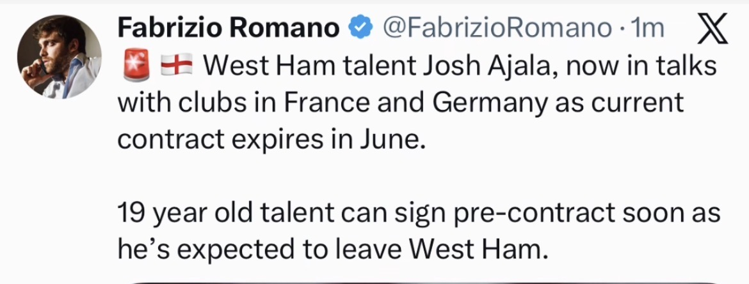Click the blue verified badge
The image size is (749, 284).
tap(359, 29)
